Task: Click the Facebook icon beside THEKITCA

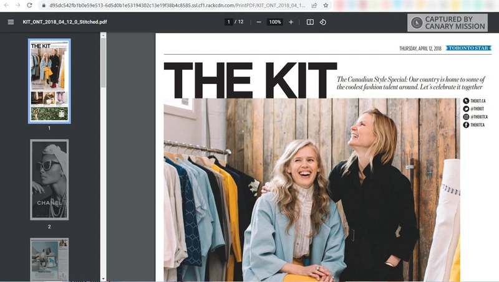Action: coord(466,125)
